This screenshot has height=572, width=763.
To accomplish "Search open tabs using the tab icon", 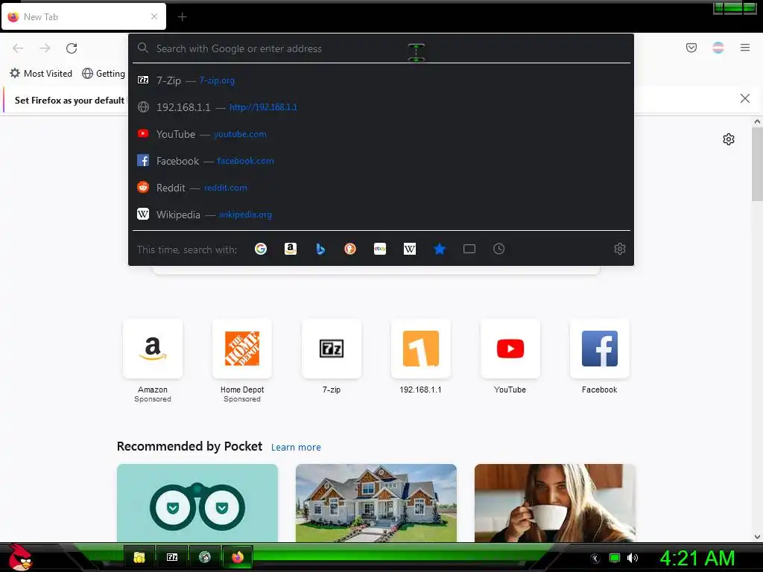I will click(469, 249).
